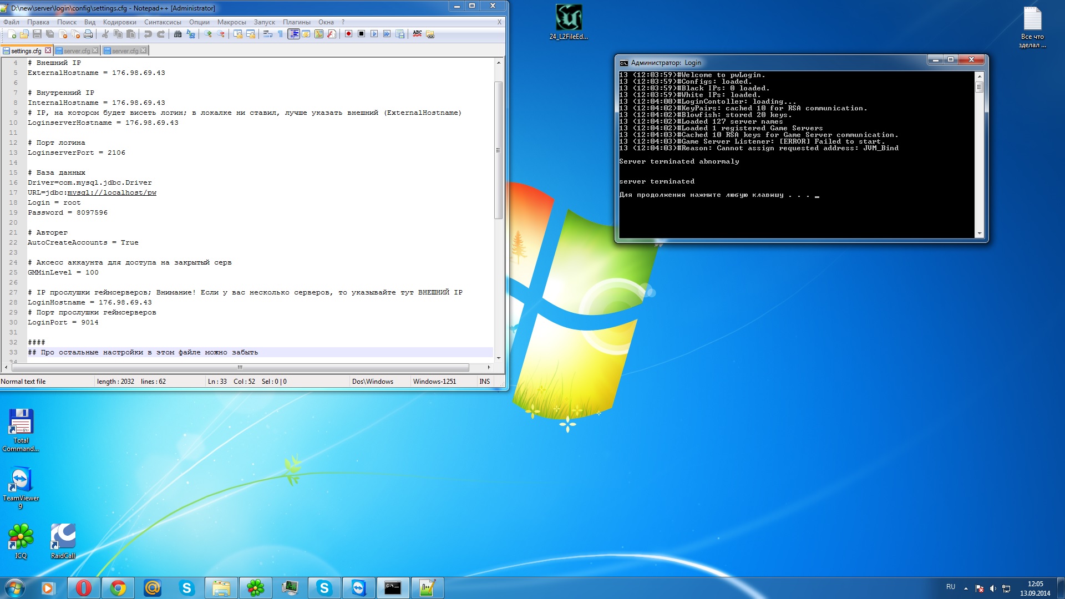Screen dimensions: 1065x599
Task: Click the Notepad++ horizontal scrollbar thumb
Action: (240, 367)
